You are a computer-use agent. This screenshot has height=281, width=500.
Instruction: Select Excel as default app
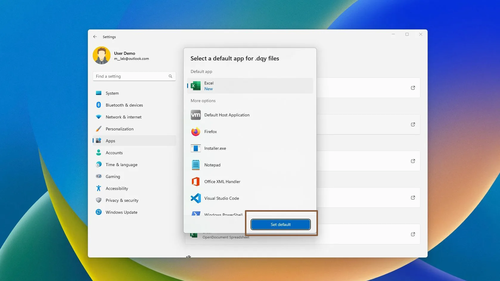coord(250,86)
